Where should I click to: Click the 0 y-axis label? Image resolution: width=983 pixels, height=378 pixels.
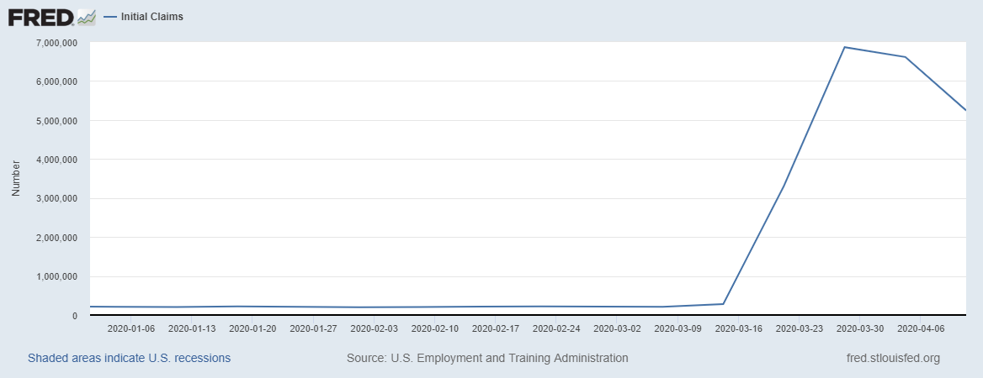tap(75, 316)
